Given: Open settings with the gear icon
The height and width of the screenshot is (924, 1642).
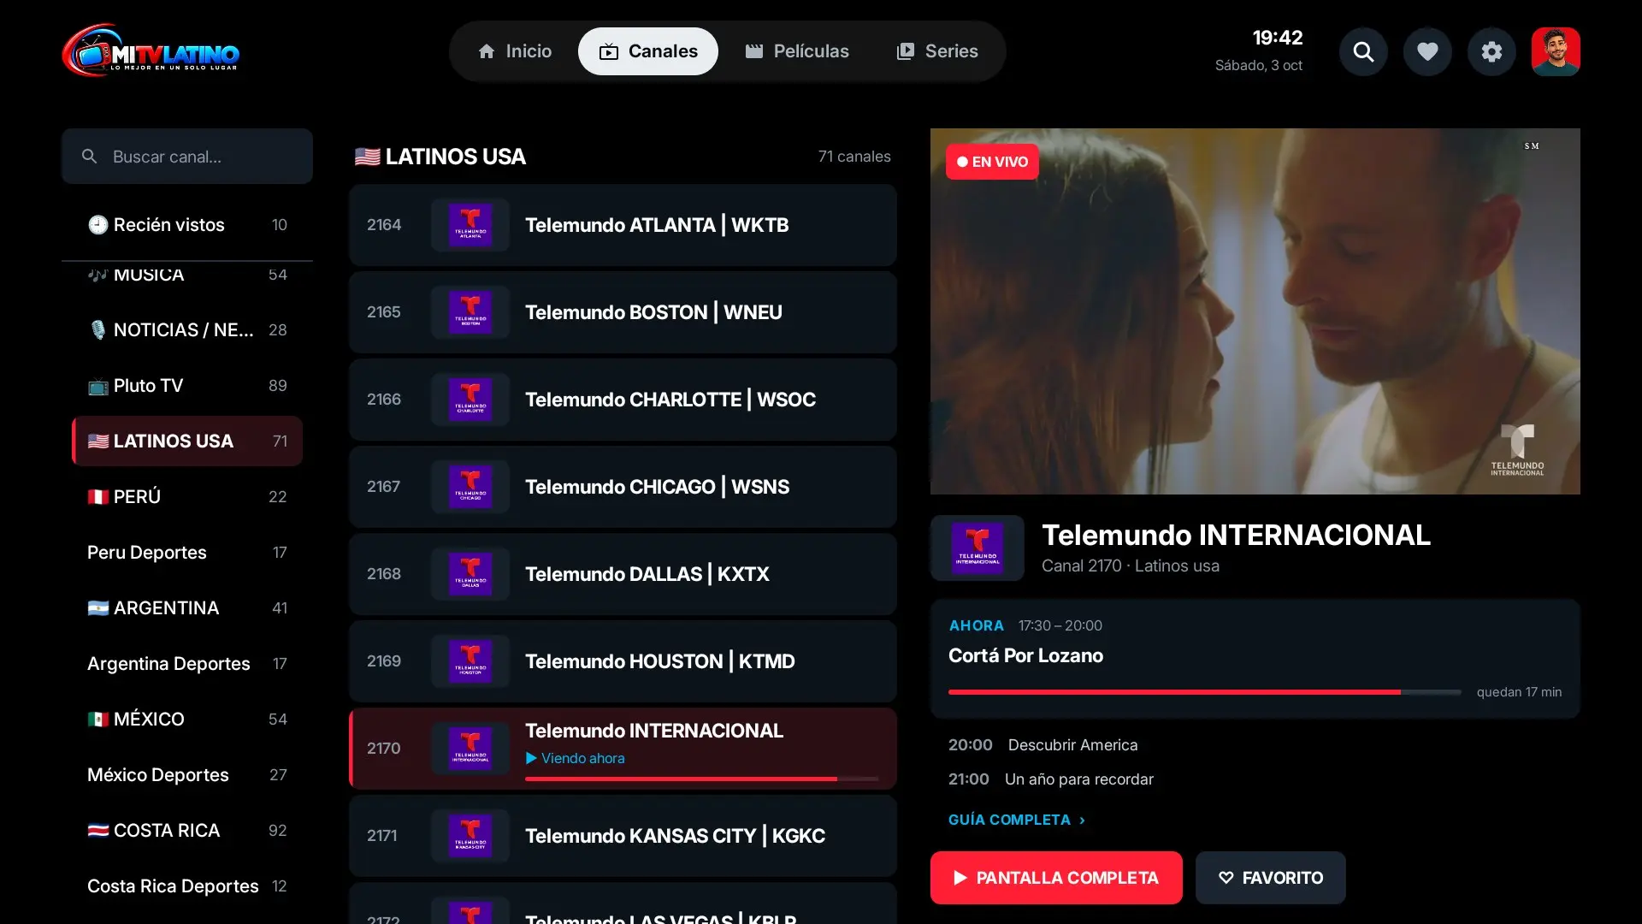Looking at the screenshot, I should click(1491, 51).
